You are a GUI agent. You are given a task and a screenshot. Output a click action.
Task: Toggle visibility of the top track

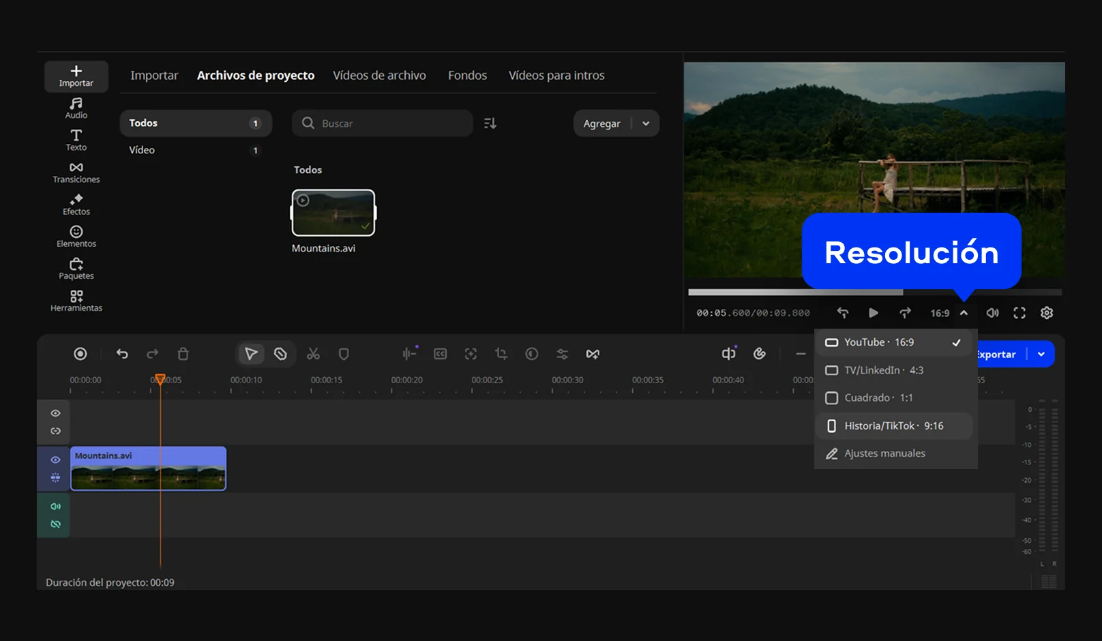tap(55, 413)
